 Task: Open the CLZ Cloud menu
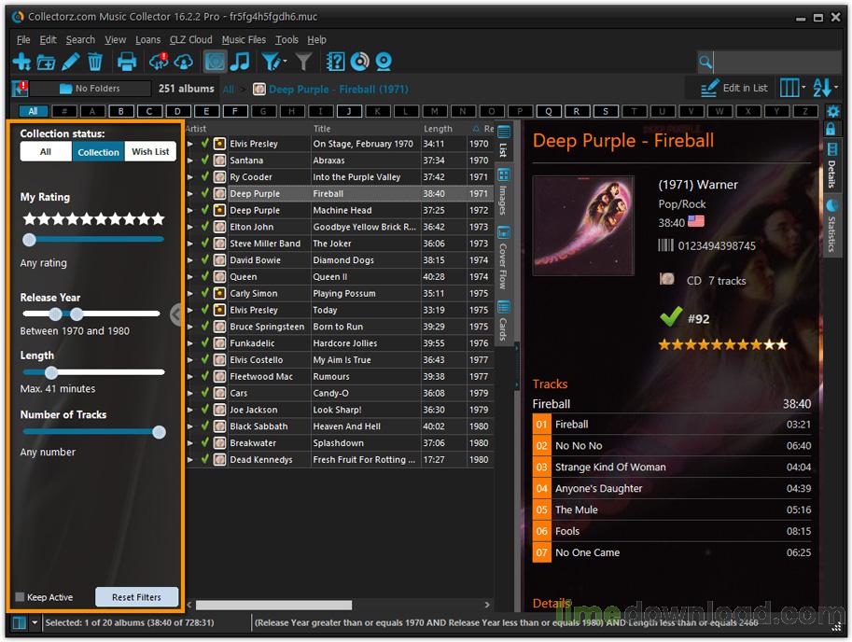[190, 40]
